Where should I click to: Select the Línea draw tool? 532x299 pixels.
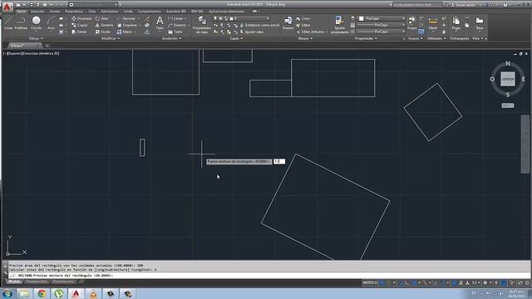[8, 22]
